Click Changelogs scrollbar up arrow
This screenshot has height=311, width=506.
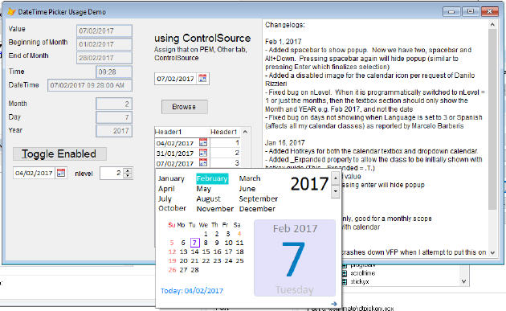coord(492,25)
